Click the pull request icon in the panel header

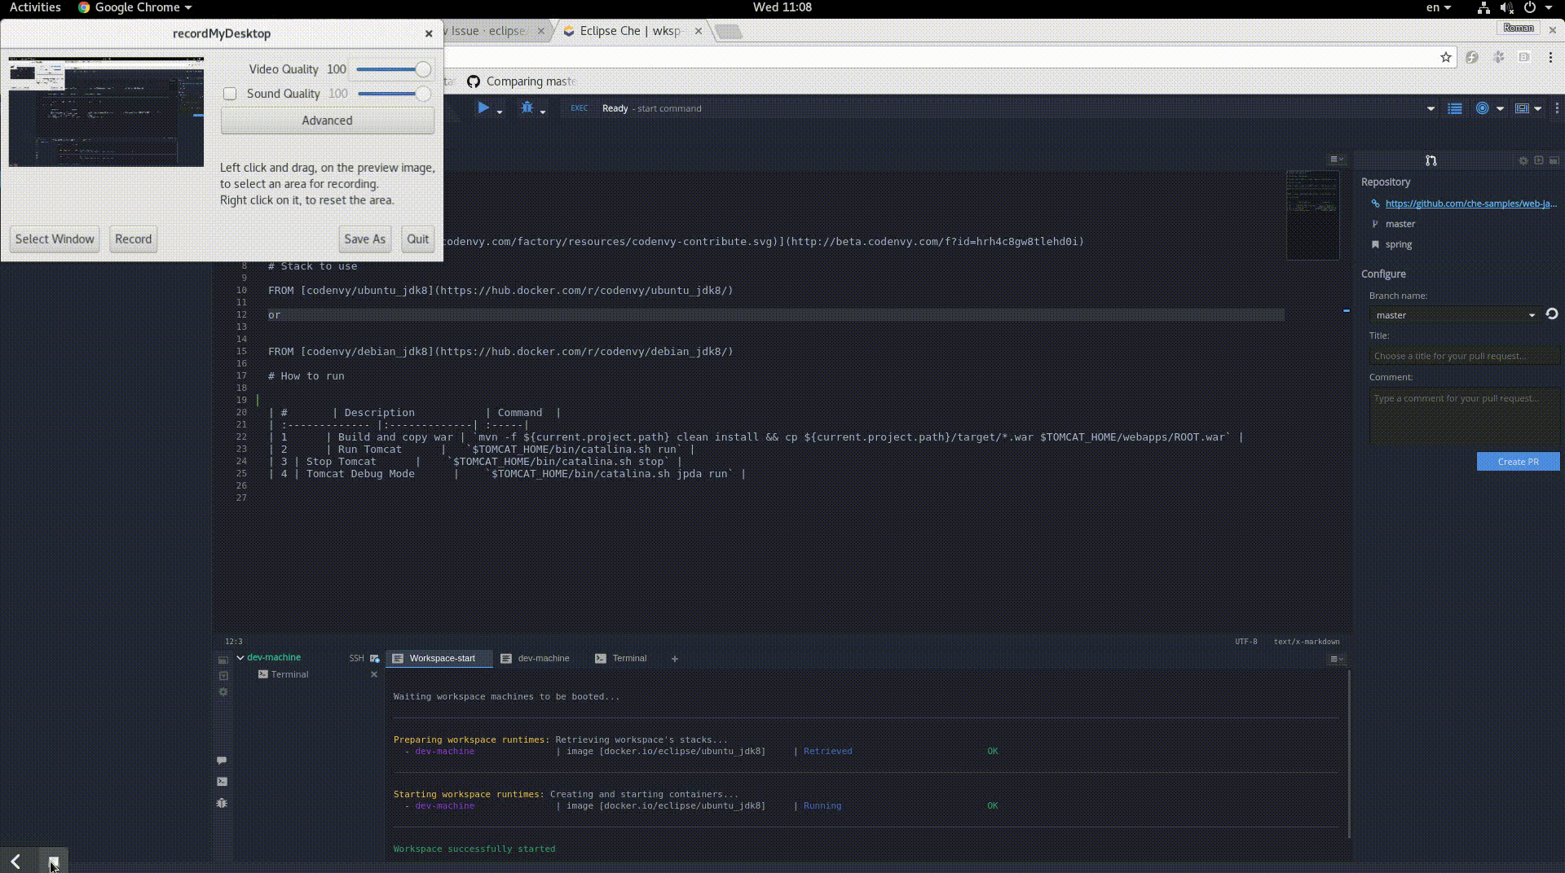[x=1431, y=161]
